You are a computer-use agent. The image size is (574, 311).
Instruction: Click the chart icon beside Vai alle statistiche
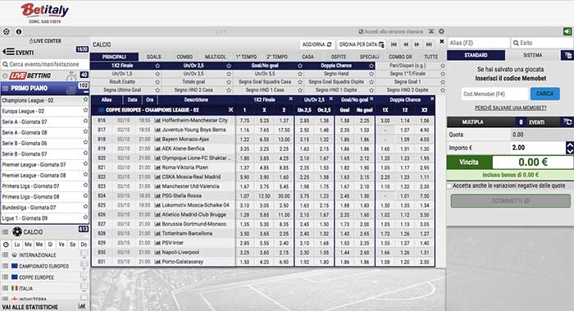click(x=82, y=306)
